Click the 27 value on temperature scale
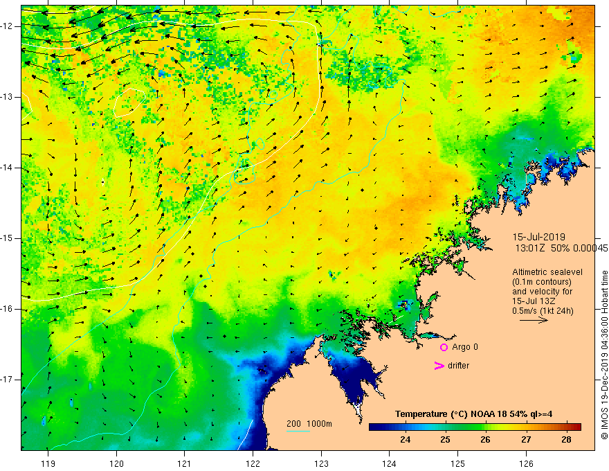 (526, 440)
